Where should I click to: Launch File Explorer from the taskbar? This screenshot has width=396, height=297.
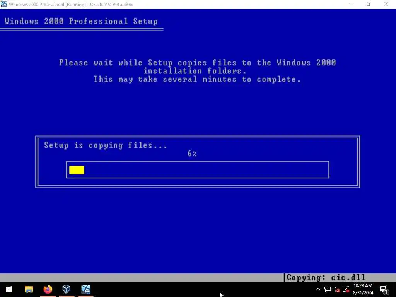pyautogui.click(x=29, y=289)
